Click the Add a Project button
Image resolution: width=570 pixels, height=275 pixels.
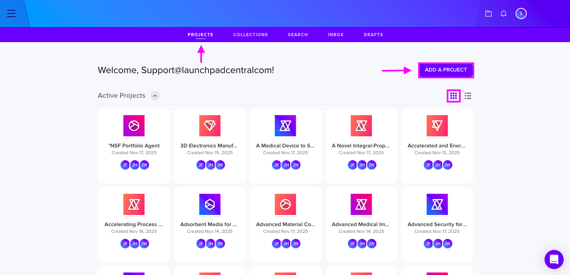(446, 70)
